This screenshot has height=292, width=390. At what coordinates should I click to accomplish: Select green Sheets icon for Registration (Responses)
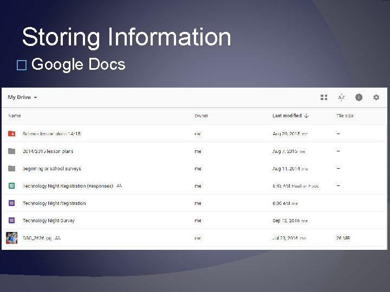pos(12,185)
